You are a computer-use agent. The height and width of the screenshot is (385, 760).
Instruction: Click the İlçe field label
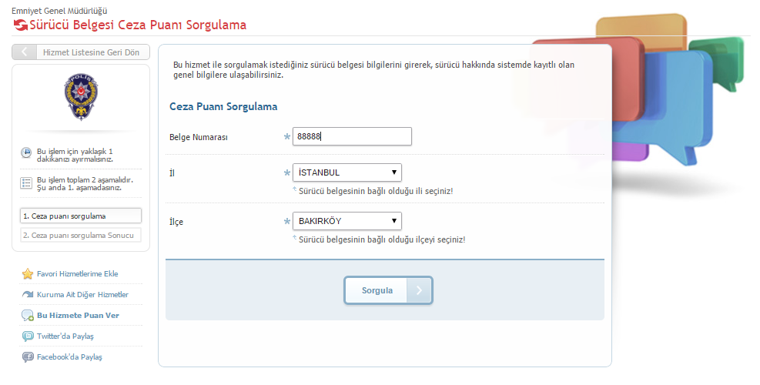[176, 222]
